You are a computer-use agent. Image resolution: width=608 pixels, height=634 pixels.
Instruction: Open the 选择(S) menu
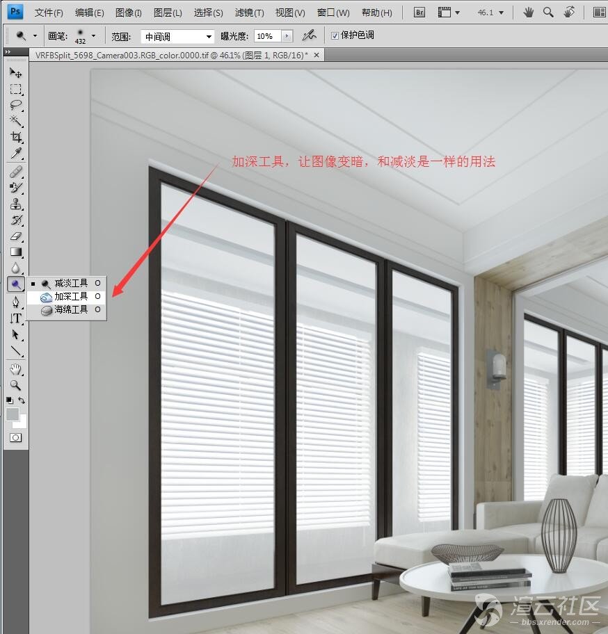pyautogui.click(x=208, y=13)
